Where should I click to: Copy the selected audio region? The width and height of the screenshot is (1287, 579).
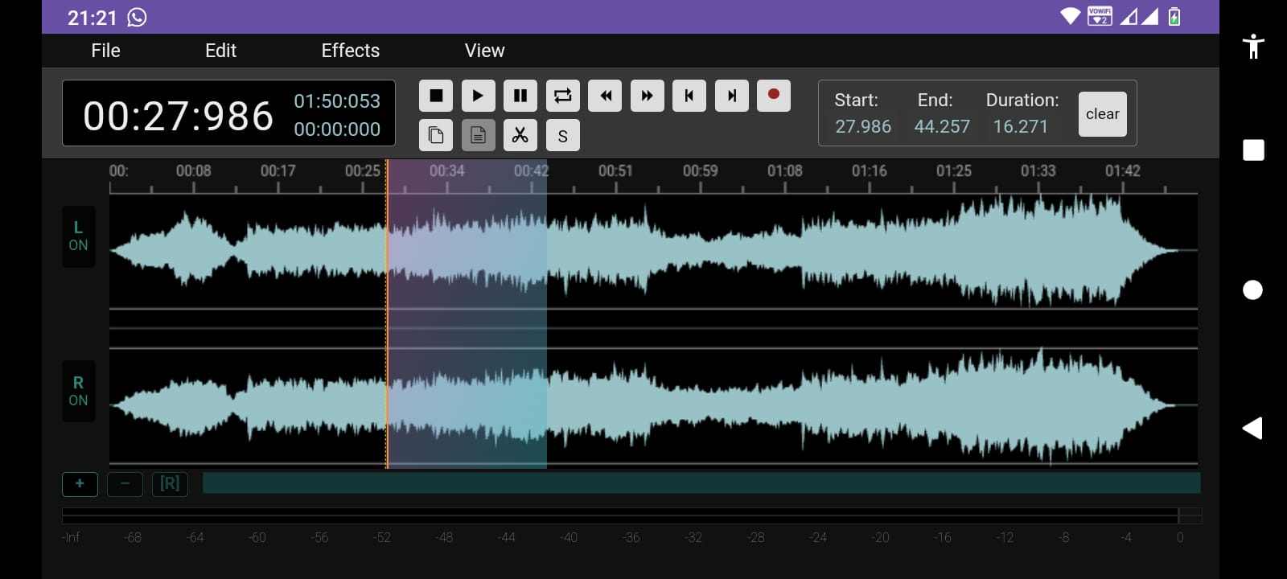click(x=436, y=135)
